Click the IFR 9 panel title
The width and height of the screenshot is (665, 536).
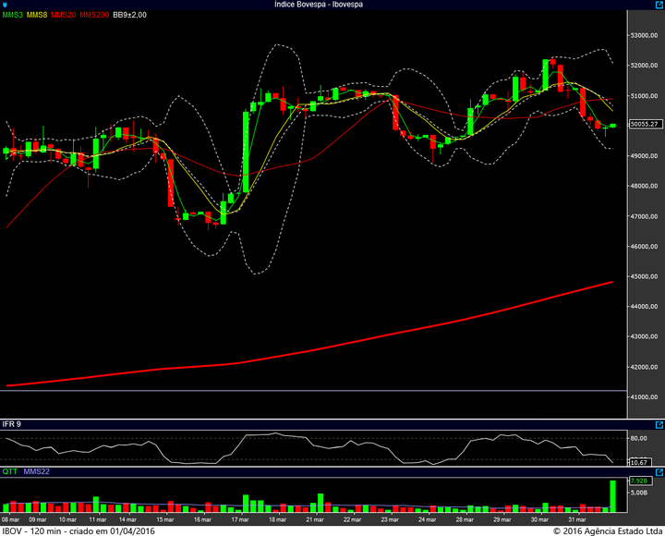(11, 424)
